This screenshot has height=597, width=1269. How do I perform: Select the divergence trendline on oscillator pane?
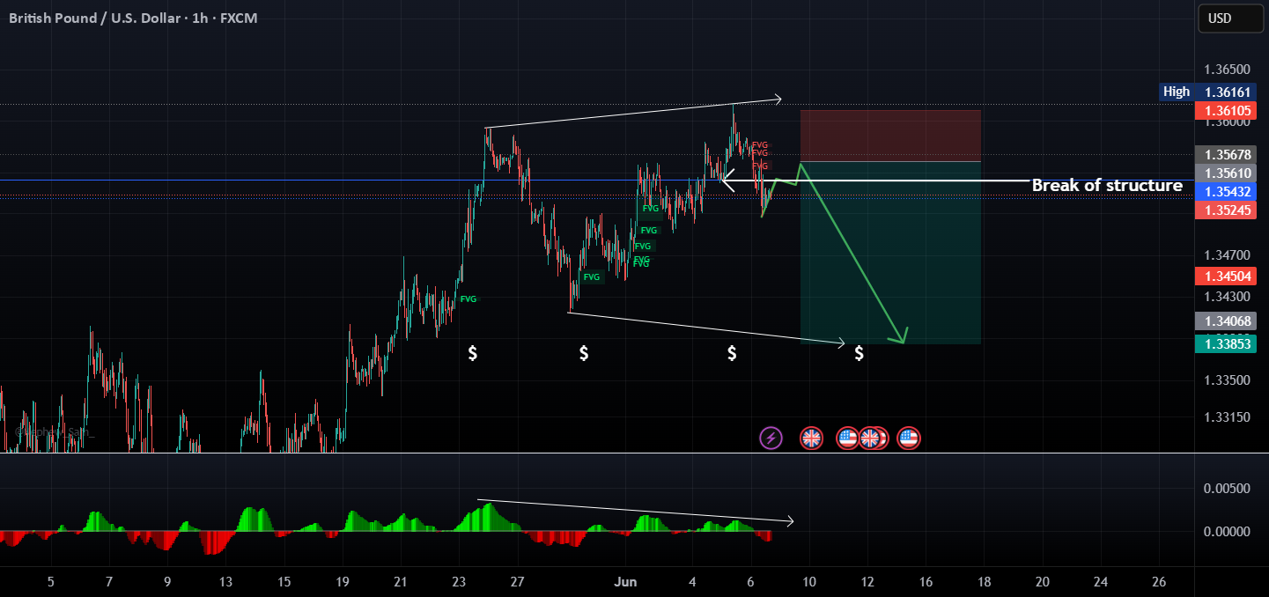tap(636, 512)
